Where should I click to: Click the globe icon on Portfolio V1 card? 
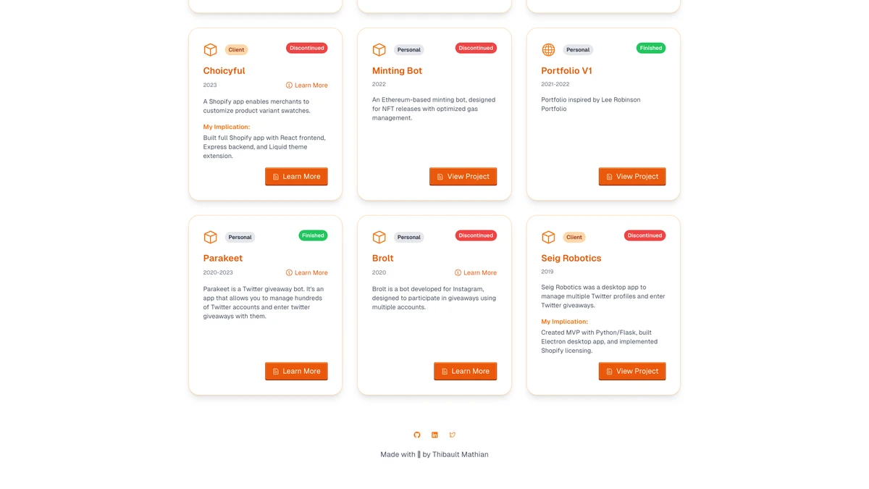pos(548,49)
